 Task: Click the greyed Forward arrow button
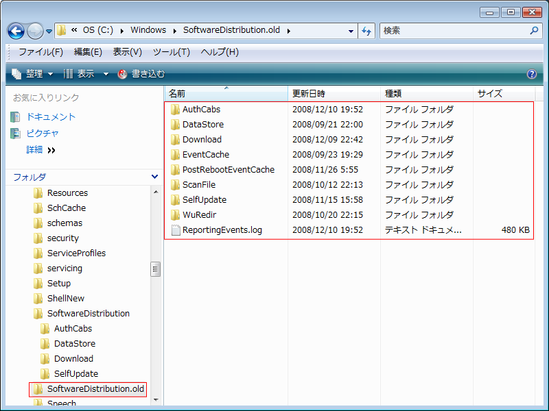pyautogui.click(x=36, y=31)
